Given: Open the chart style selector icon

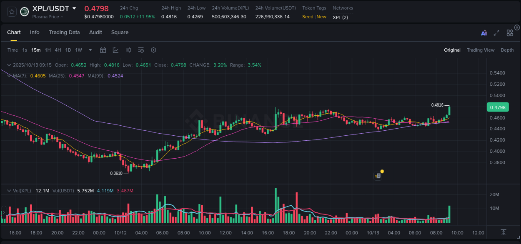Looking at the screenshot, I should click(x=115, y=50).
